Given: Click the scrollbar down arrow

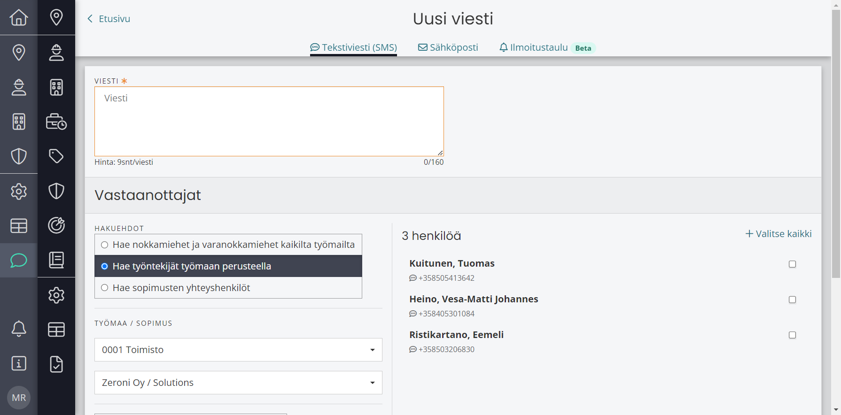Looking at the screenshot, I should tap(836, 410).
